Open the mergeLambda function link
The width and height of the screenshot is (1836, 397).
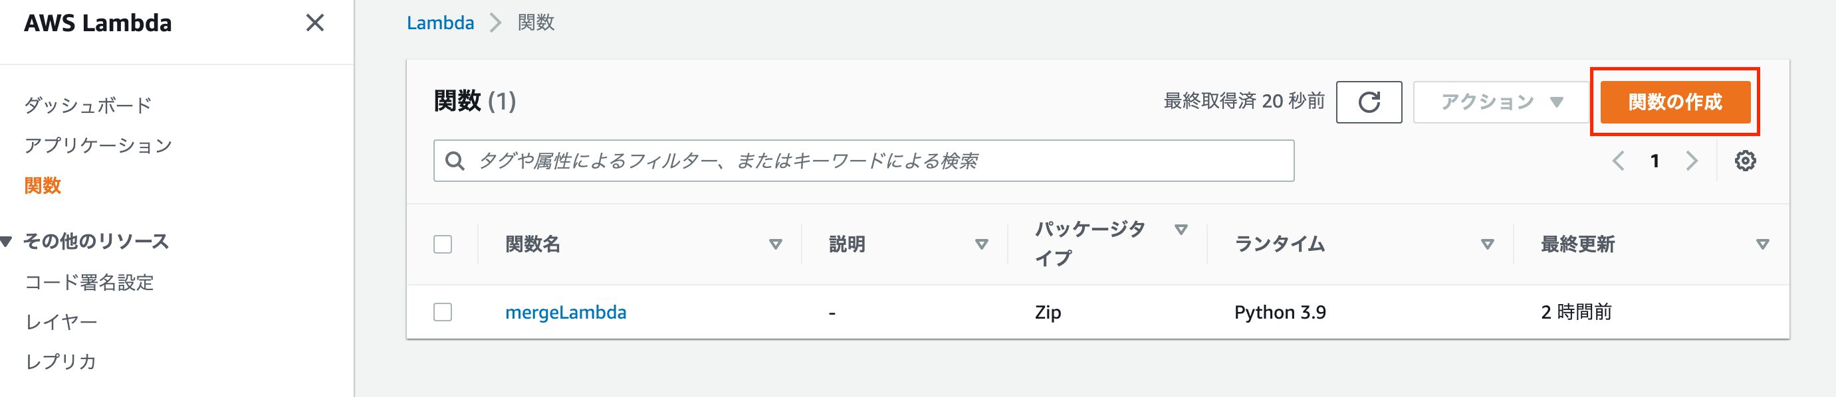[x=566, y=312]
